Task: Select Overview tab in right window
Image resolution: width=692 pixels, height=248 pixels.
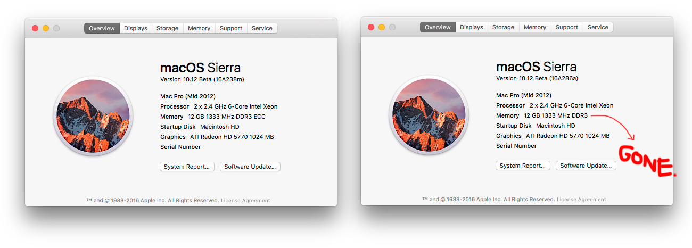Action: 438,27
